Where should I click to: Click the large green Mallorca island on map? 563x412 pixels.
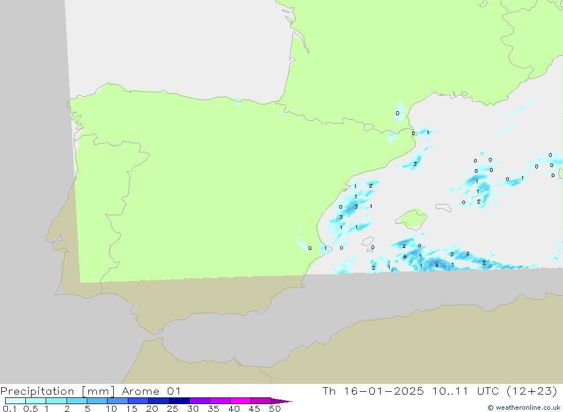(x=412, y=219)
